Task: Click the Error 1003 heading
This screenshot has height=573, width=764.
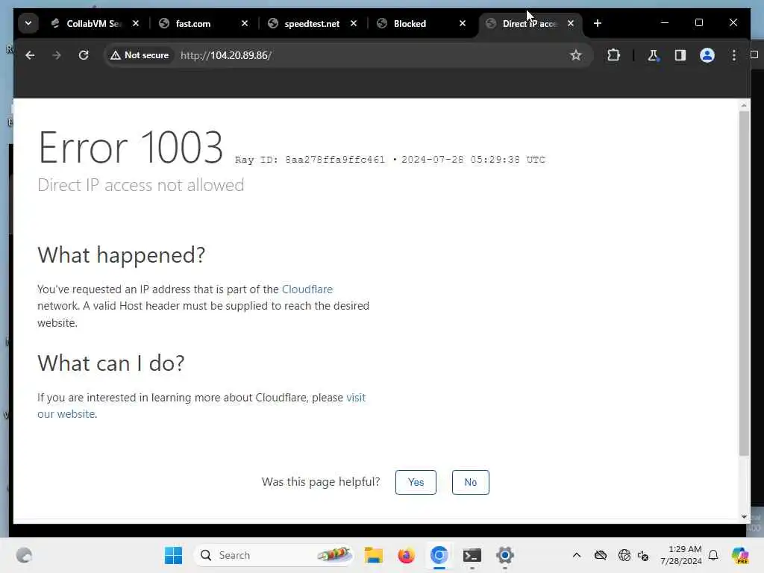Action: pyautogui.click(x=131, y=147)
